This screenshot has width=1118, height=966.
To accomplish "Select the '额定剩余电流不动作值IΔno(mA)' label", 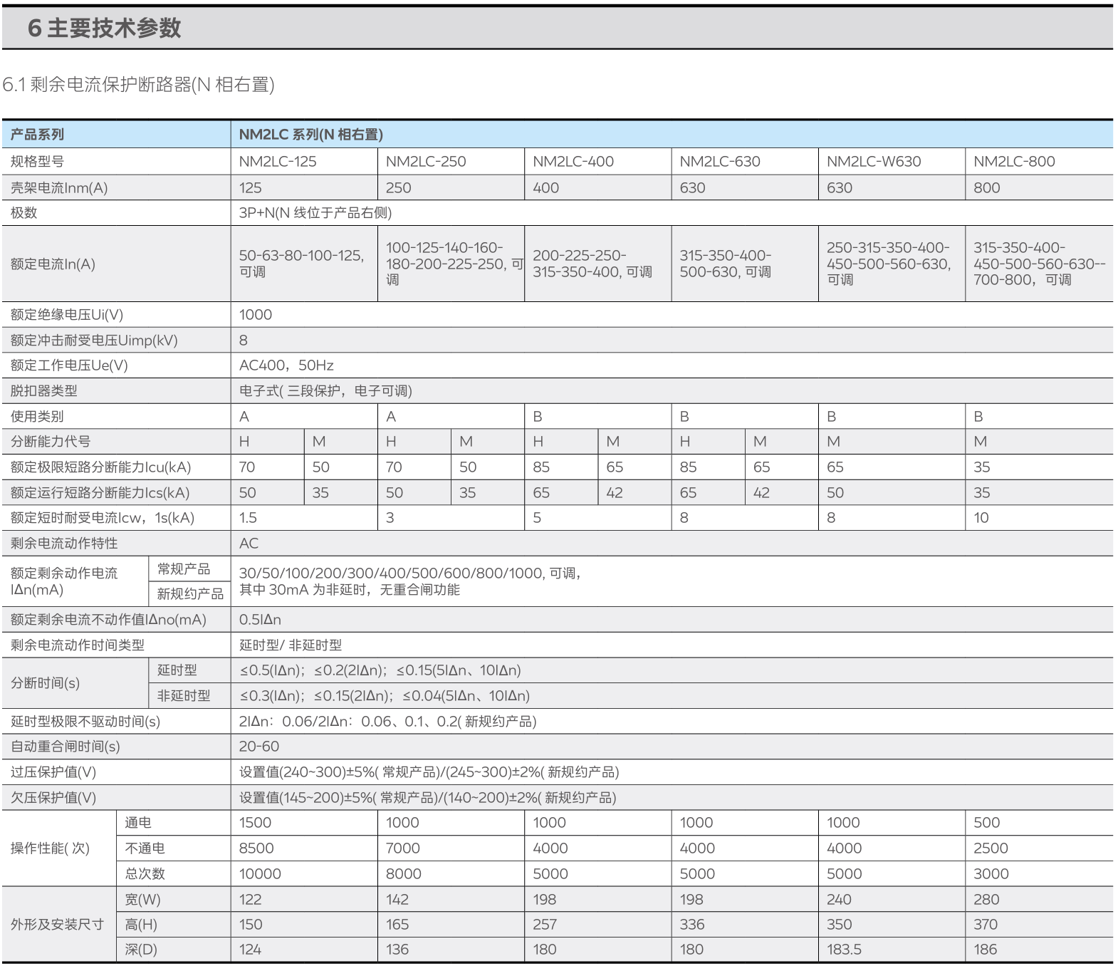I will [108, 620].
